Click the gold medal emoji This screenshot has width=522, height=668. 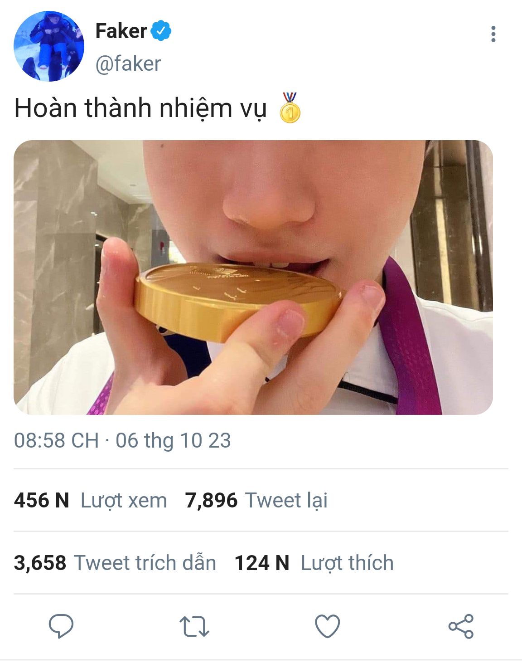point(290,108)
